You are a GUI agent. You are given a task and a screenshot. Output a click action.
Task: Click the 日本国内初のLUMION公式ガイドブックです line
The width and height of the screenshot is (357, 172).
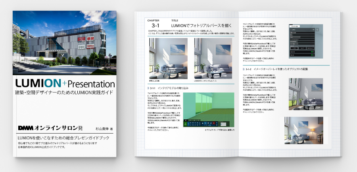pos(42,147)
